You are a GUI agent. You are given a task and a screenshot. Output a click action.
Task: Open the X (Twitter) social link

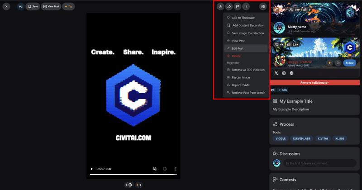coord(276,73)
